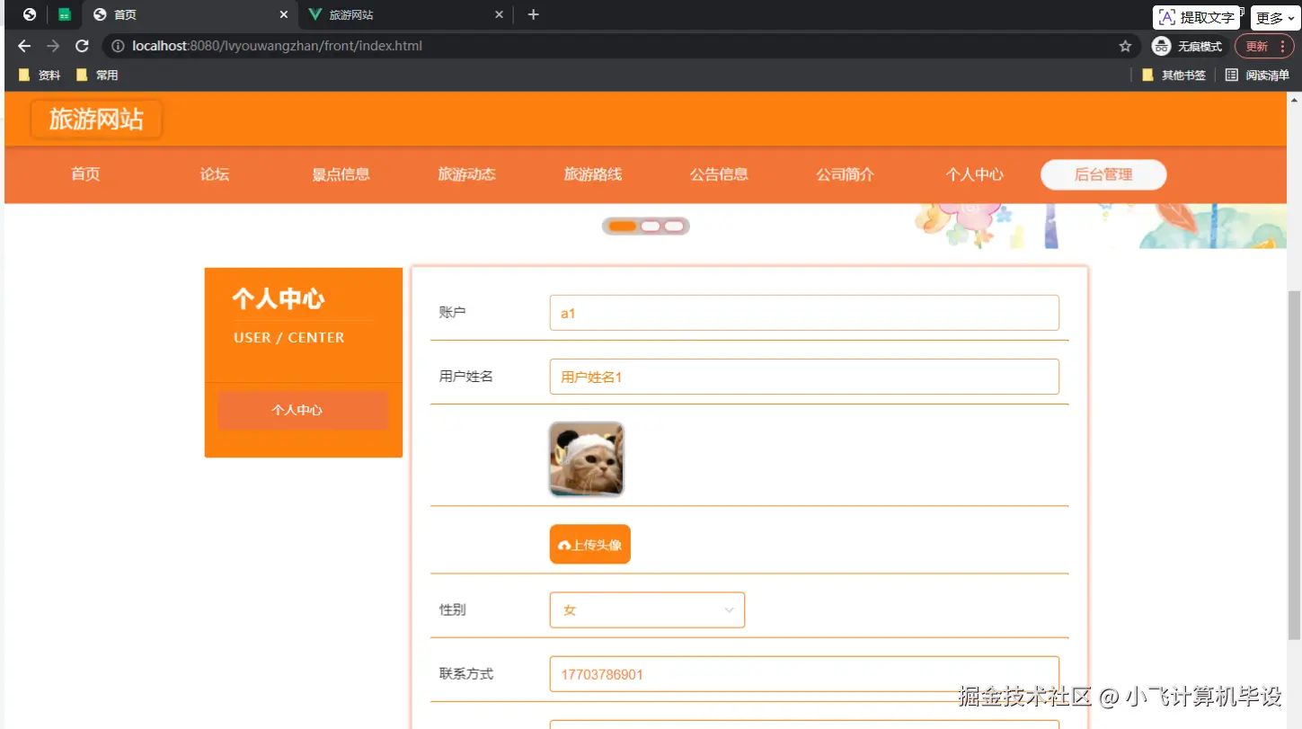Open the 资料 bookmark folder
Screen dimensions: 1302x729
click(x=40, y=76)
